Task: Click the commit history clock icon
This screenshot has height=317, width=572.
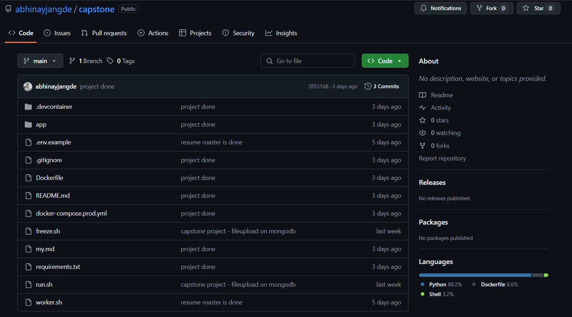Action: [x=368, y=86]
